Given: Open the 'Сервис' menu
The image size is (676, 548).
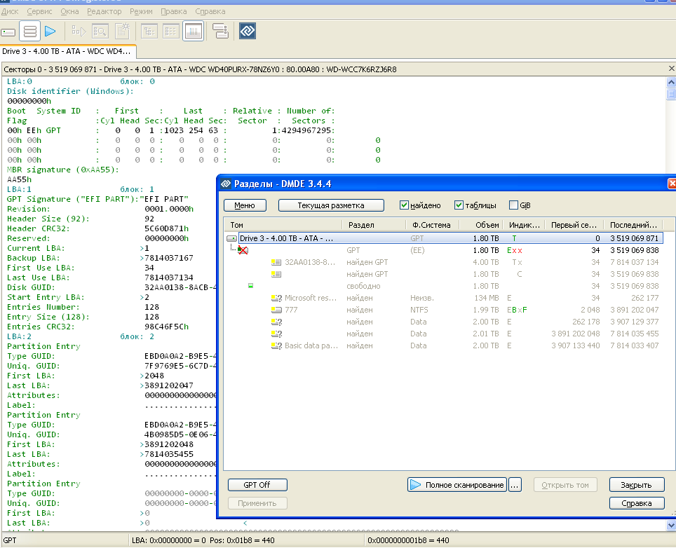Looking at the screenshot, I should pyautogui.click(x=41, y=12).
